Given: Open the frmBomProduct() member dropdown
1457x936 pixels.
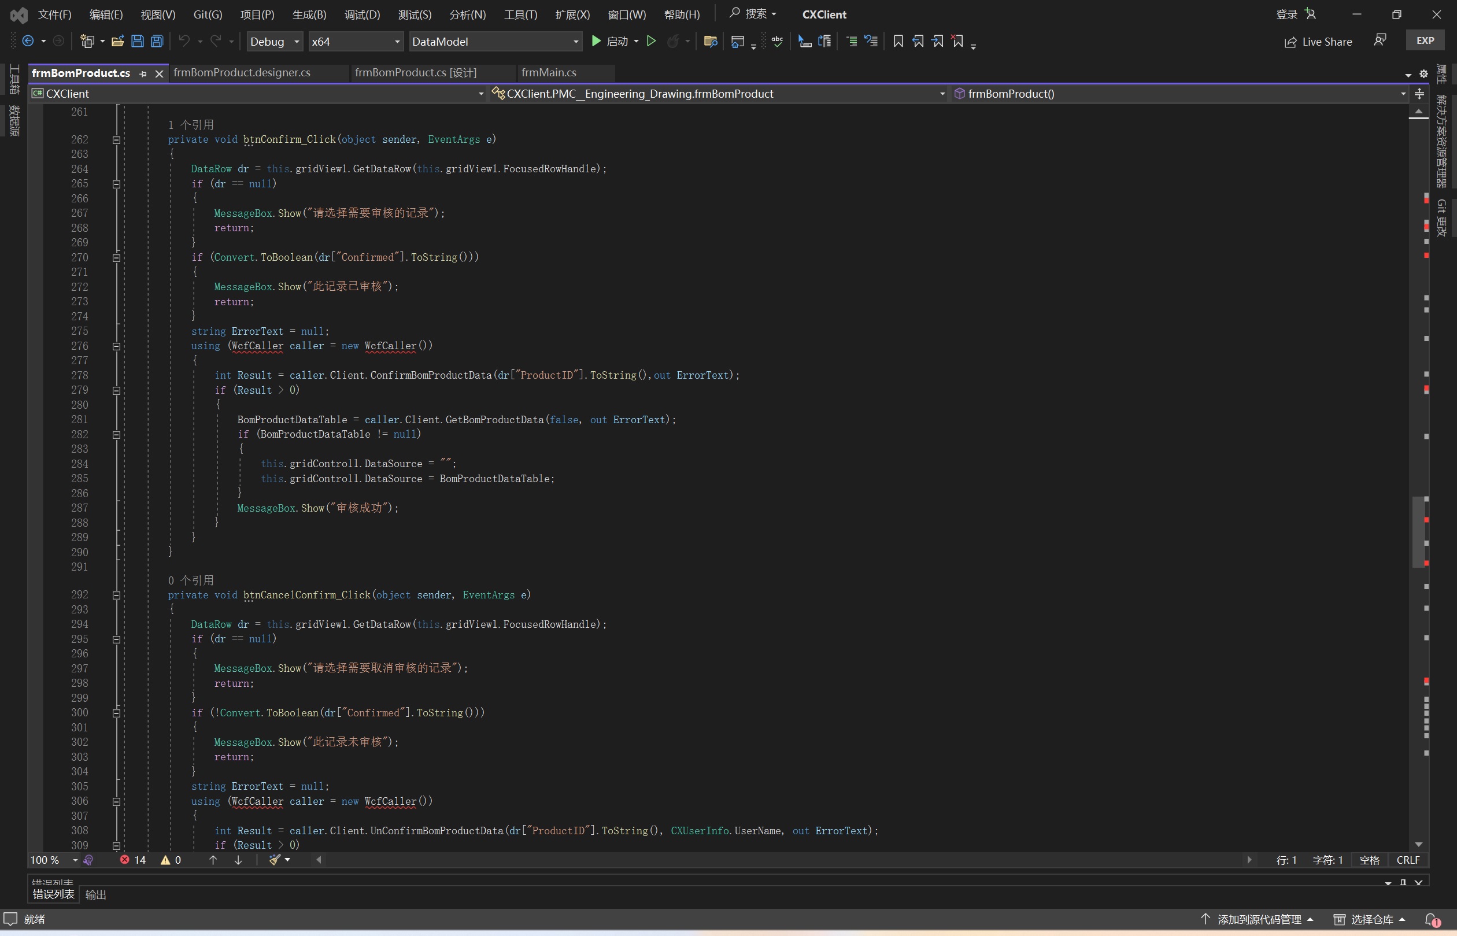Looking at the screenshot, I should click(1179, 94).
